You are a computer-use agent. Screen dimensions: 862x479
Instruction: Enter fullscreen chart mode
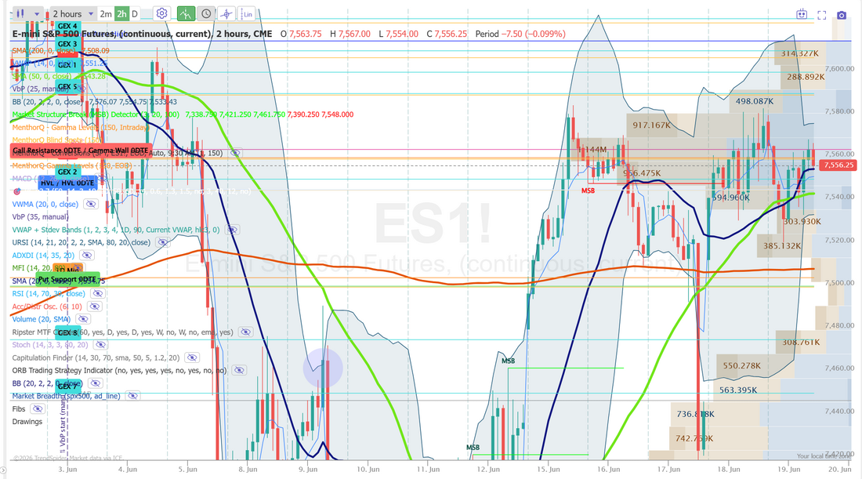point(822,16)
